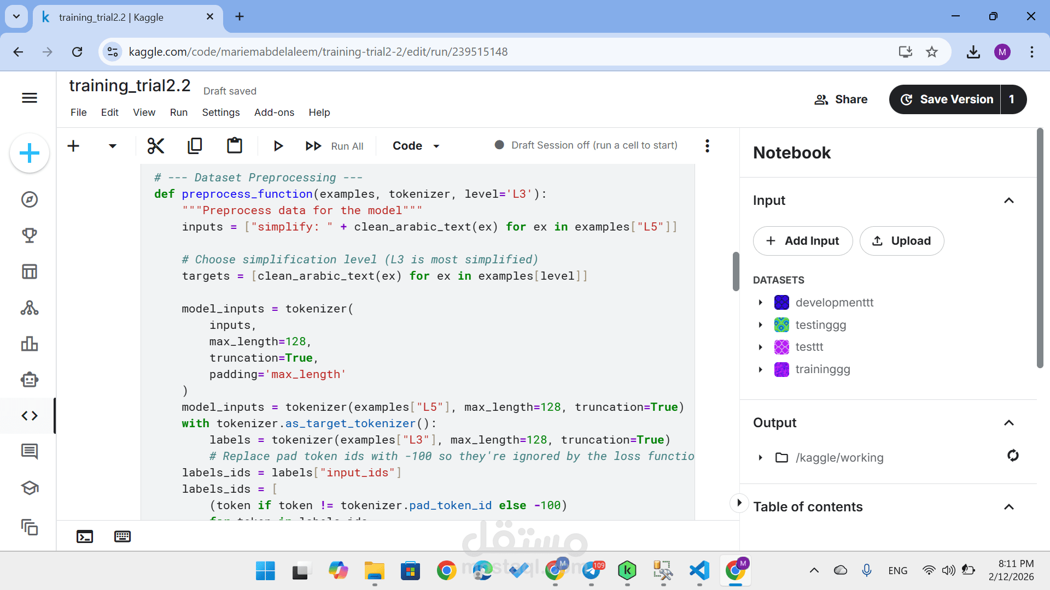
Task: Open the Models icon in left sidebar
Action: coord(30,308)
